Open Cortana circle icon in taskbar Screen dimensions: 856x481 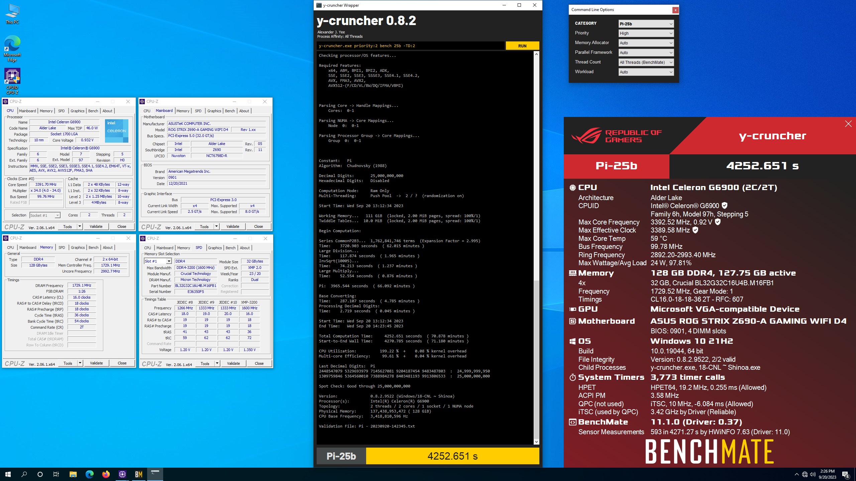(40, 474)
